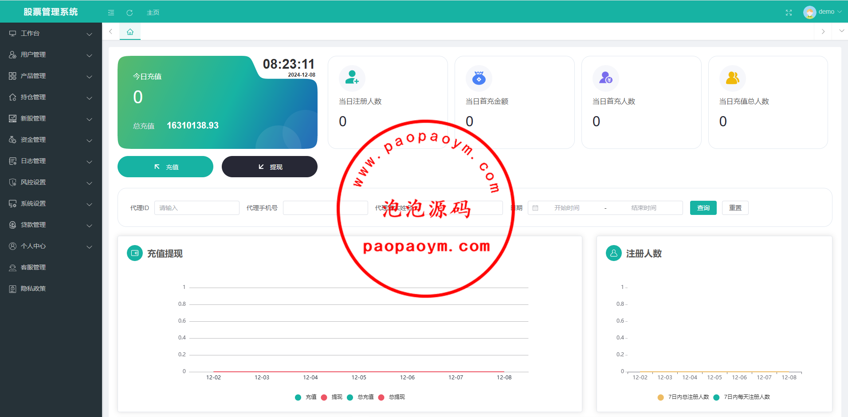The height and width of the screenshot is (417, 848).
Task: Click the 产品管理 grid icon
Action: (12, 76)
